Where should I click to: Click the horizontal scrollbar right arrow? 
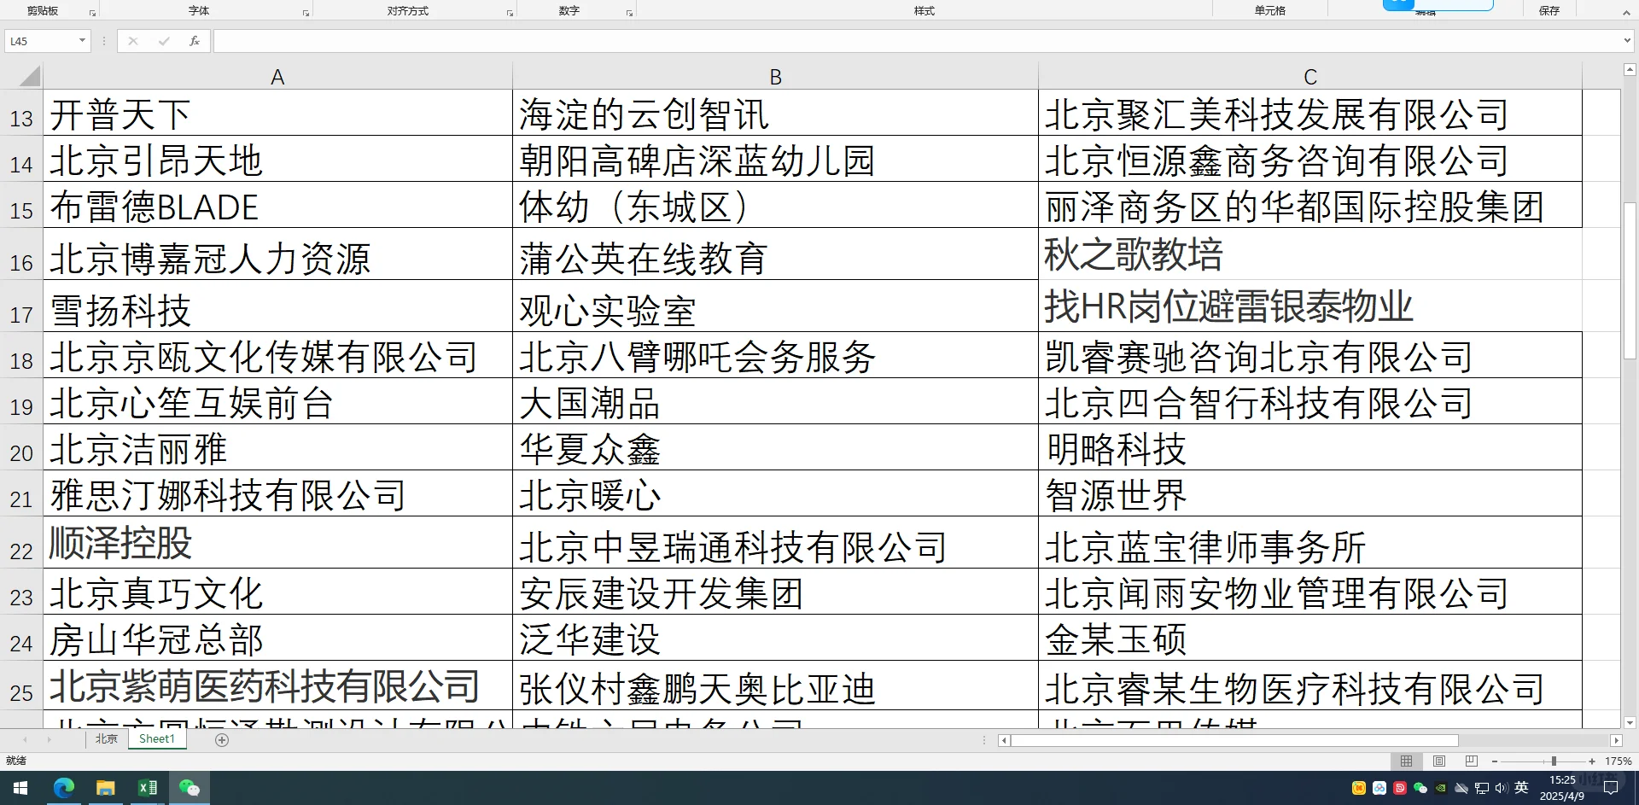(1616, 740)
